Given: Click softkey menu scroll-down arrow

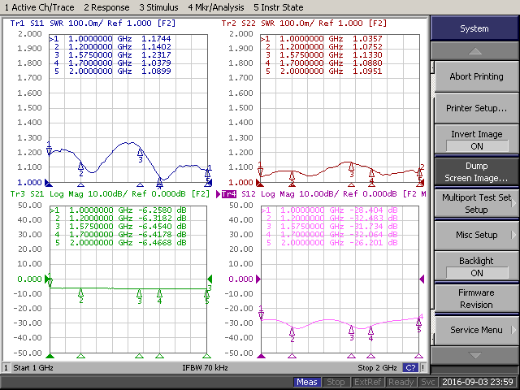Looking at the screenshot, I should [474, 355].
